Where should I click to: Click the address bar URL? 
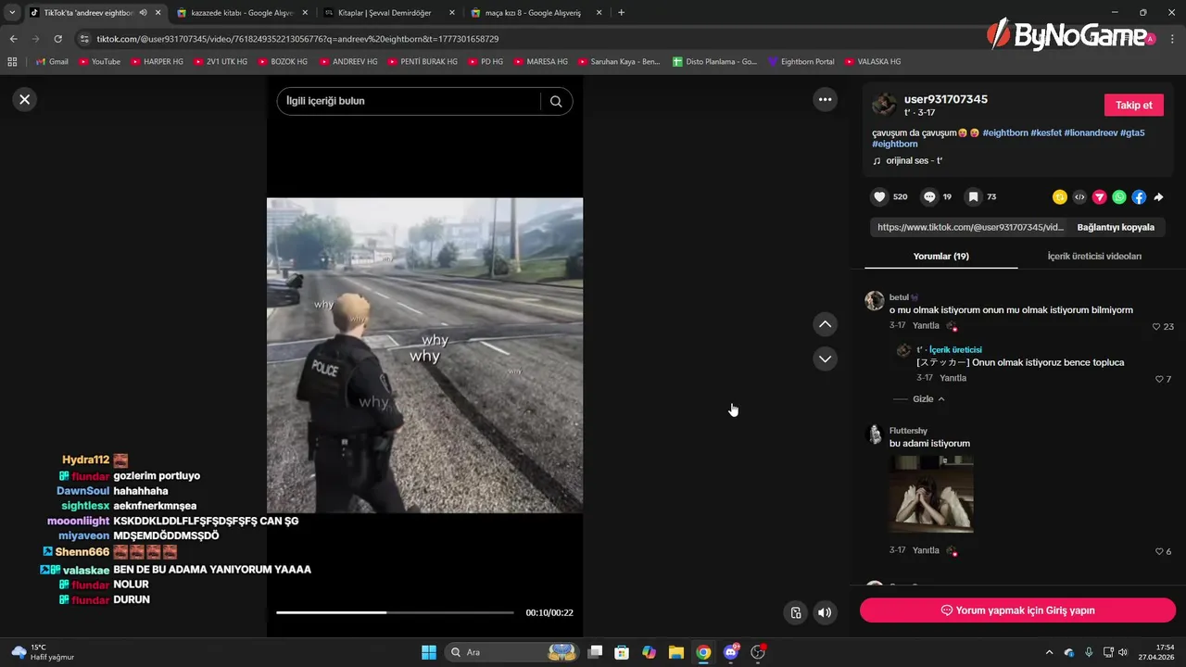297,39
